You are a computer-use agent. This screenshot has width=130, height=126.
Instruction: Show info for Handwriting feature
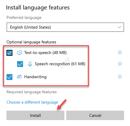pos(120,76)
